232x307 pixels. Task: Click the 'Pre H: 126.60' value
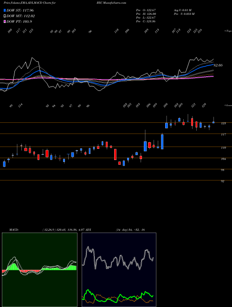146,14
